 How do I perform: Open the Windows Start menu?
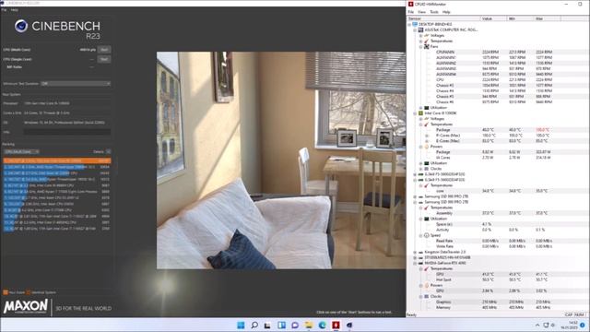[x=241, y=325]
